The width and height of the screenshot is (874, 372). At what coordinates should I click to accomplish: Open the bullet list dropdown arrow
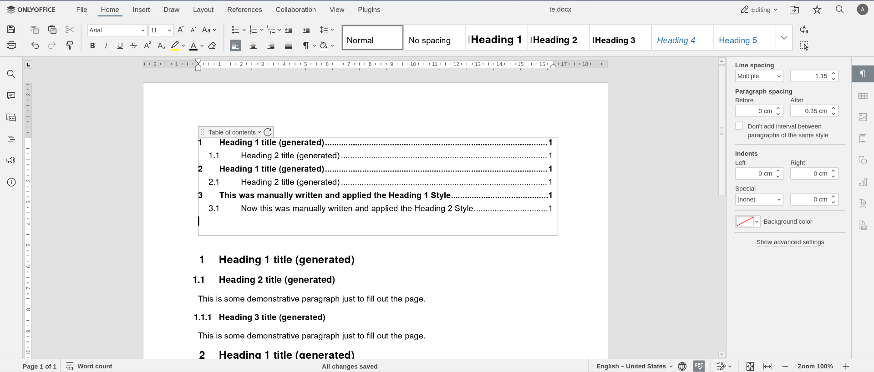244,30
